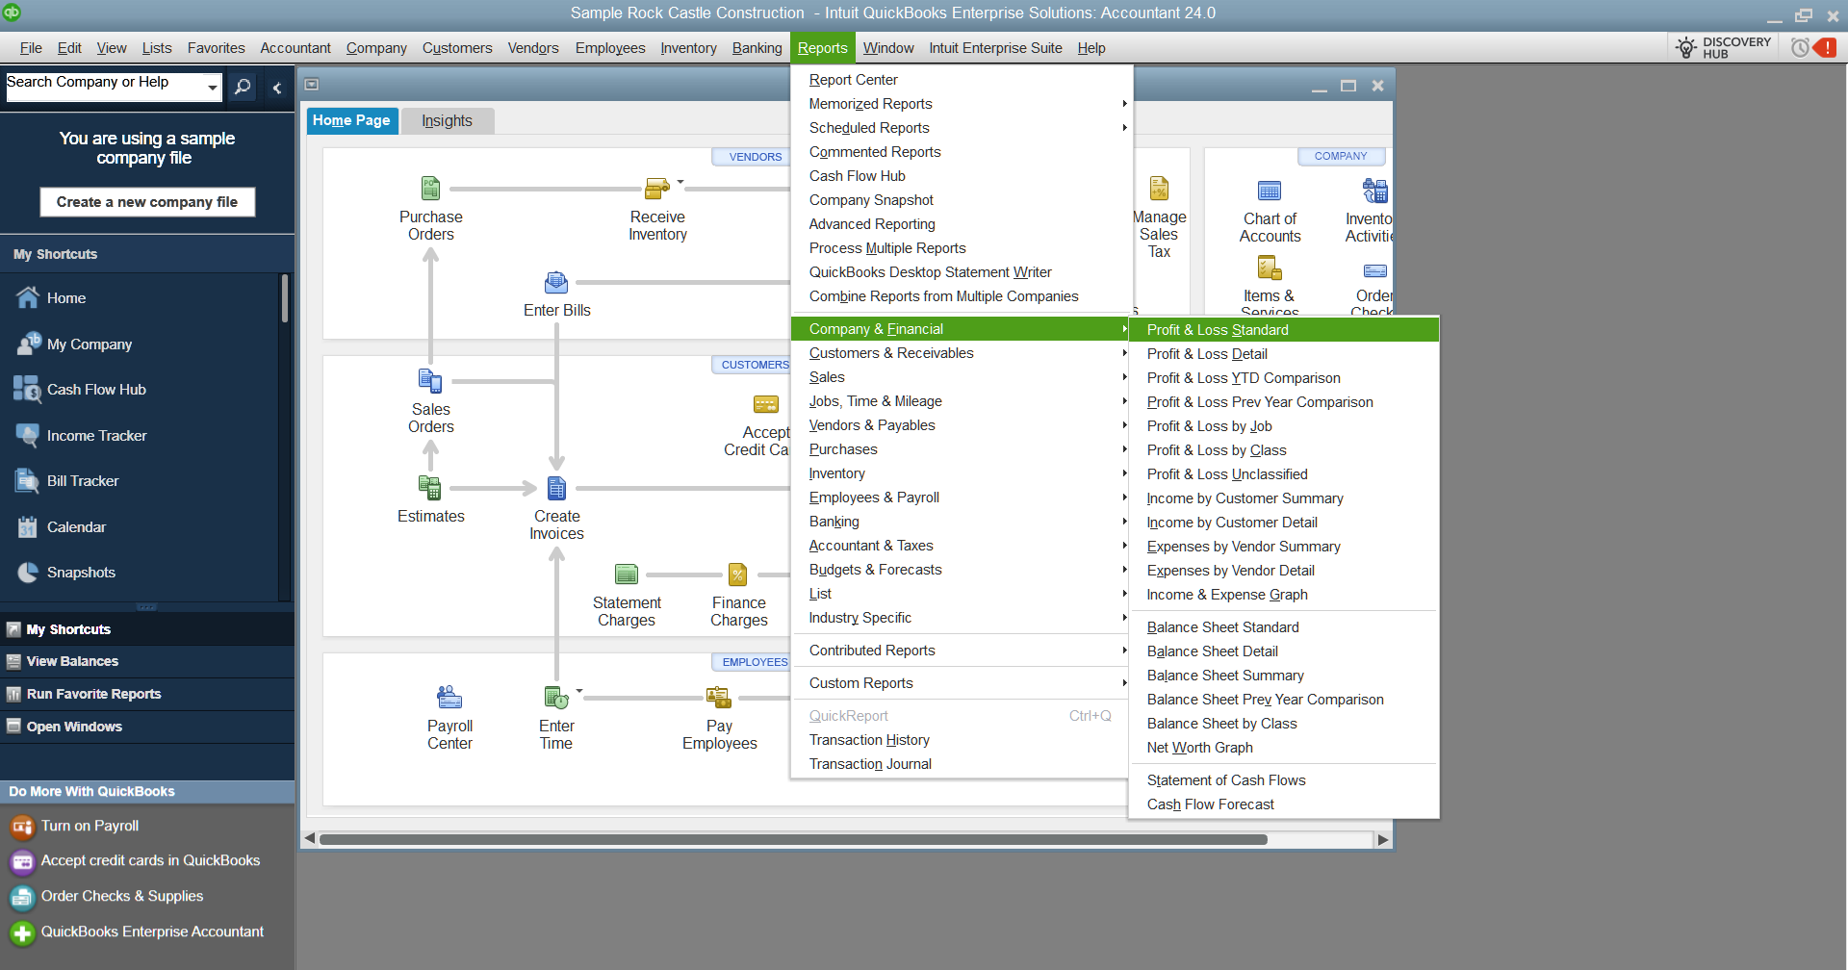The image size is (1848, 970).
Task: Open the Bill Tracker shortcut
Action: (x=83, y=480)
